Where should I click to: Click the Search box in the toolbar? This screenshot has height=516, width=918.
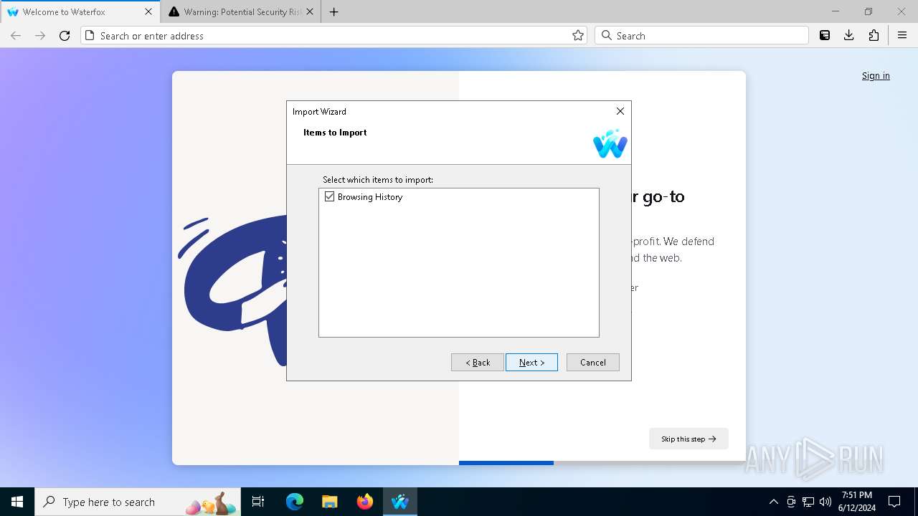pos(701,36)
